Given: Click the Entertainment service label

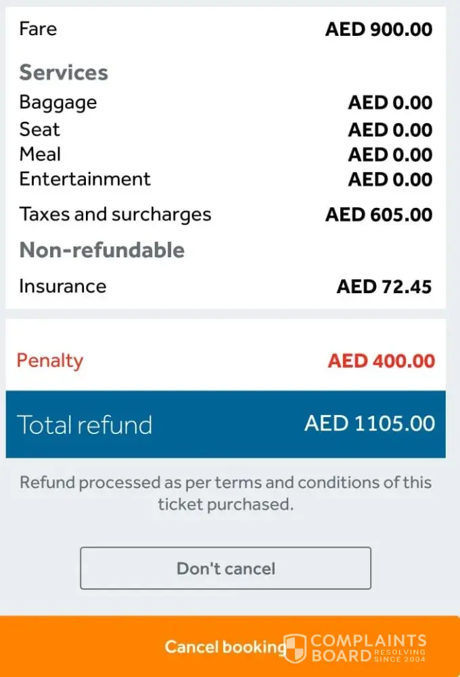Looking at the screenshot, I should click(85, 179).
